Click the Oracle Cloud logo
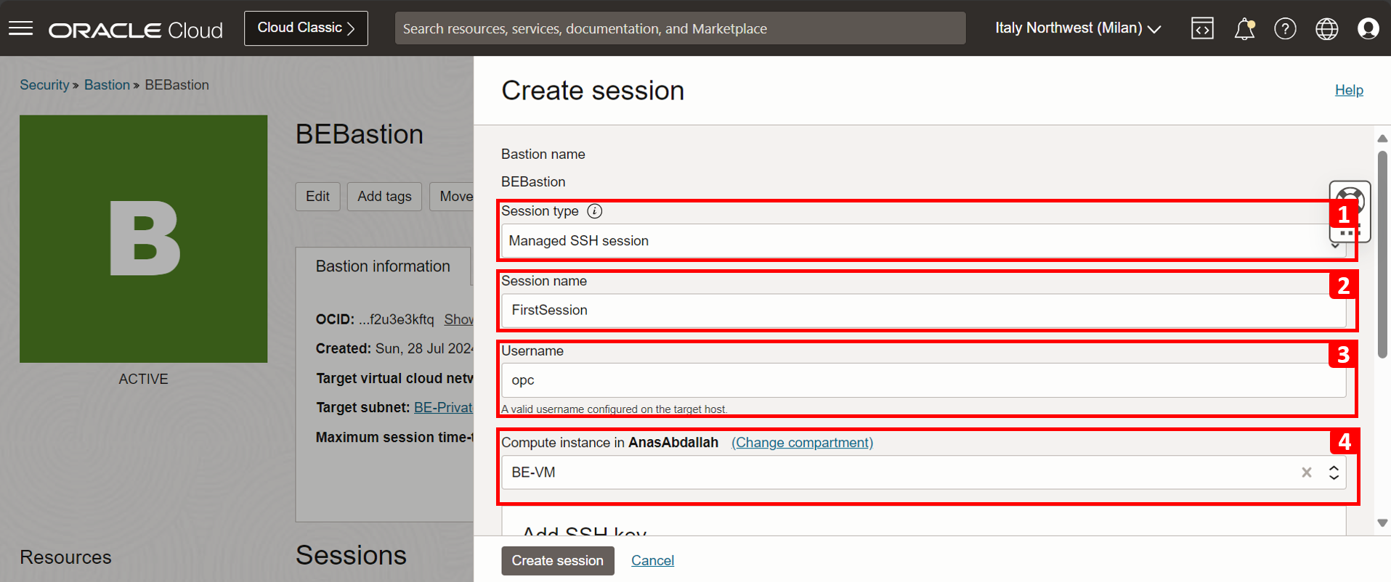This screenshot has height=582, width=1391. click(x=136, y=30)
